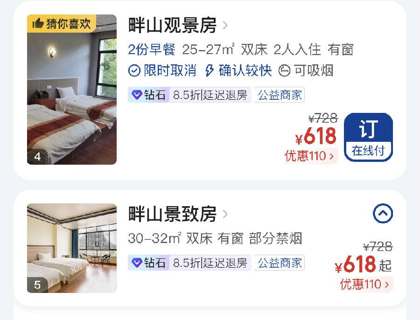The height and width of the screenshot is (320, 420).
Task: Open 畔山景致房 details via title chevron
Action: [x=225, y=214]
